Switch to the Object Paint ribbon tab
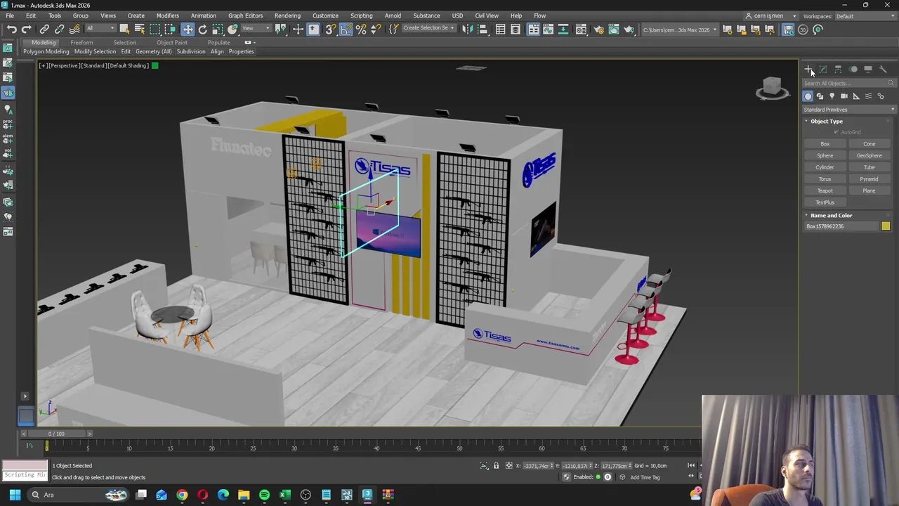The image size is (899, 506). [x=172, y=42]
